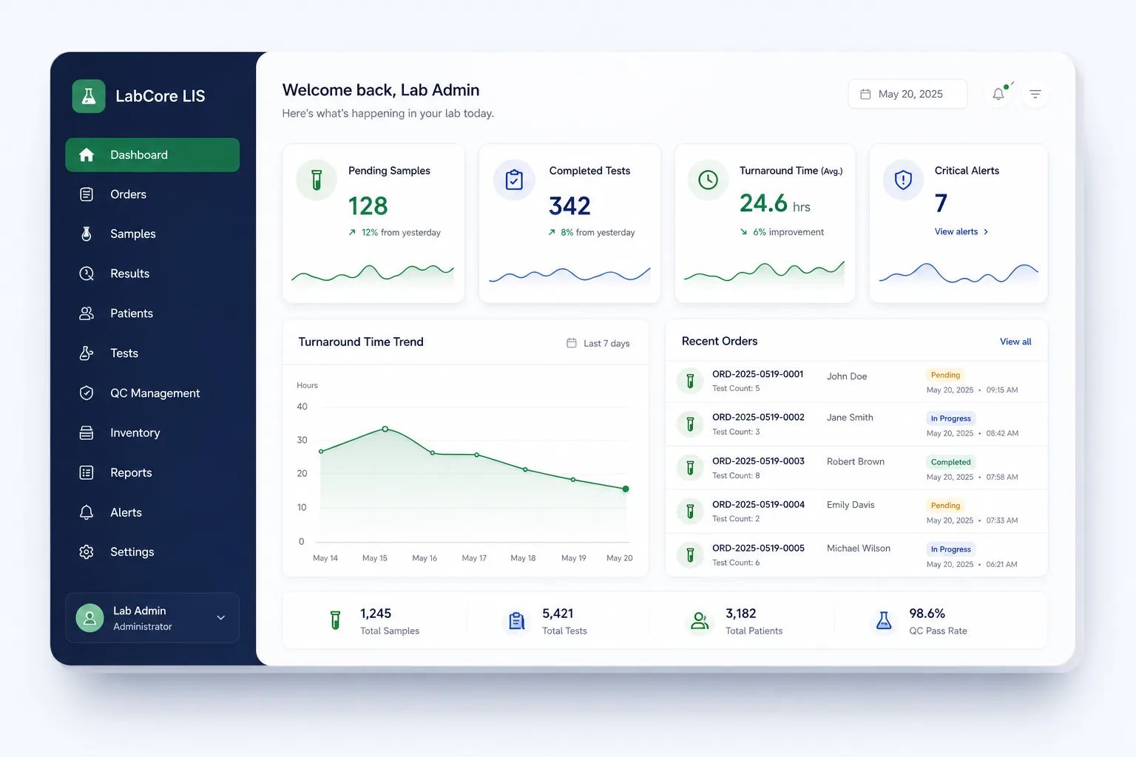Click the In Progress badge for Jane Smith
Image resolution: width=1136 pixels, height=757 pixels.
951,418
